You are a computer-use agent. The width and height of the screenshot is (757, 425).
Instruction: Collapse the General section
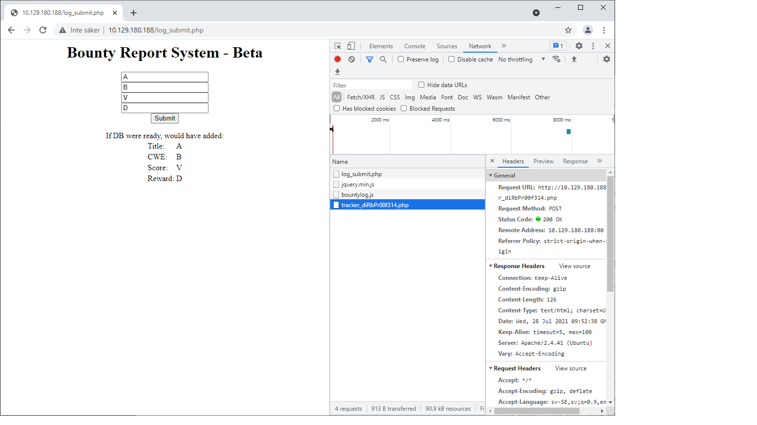[x=504, y=176]
